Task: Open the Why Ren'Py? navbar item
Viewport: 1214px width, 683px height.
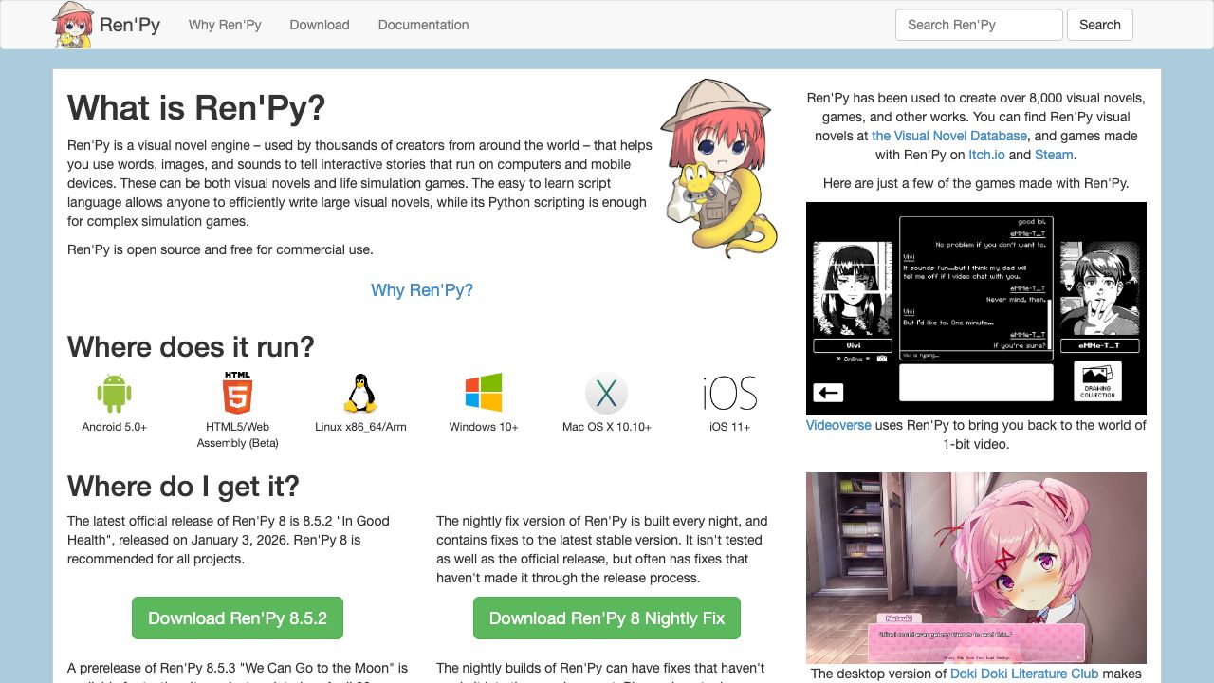Action: click(225, 25)
